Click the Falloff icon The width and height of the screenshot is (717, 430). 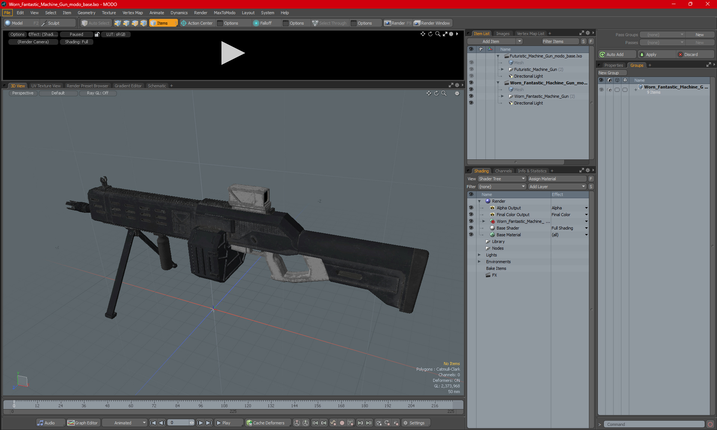tap(256, 23)
